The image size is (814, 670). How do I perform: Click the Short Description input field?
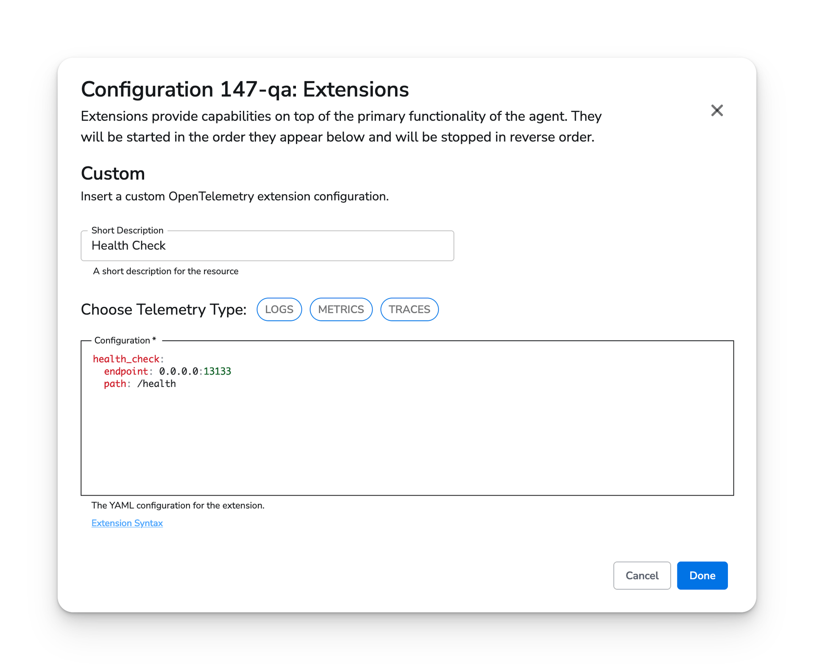pos(267,245)
